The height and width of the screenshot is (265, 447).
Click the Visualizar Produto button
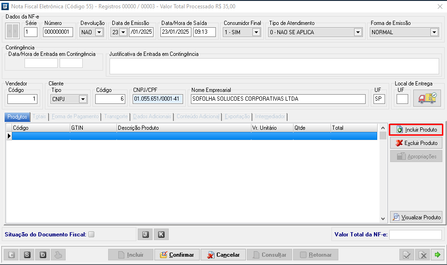click(x=416, y=217)
